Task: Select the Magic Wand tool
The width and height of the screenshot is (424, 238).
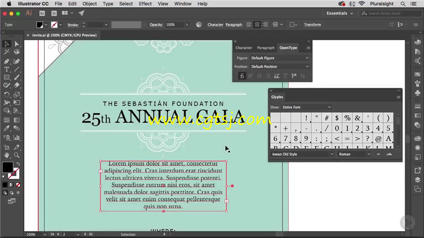Action: point(6,52)
